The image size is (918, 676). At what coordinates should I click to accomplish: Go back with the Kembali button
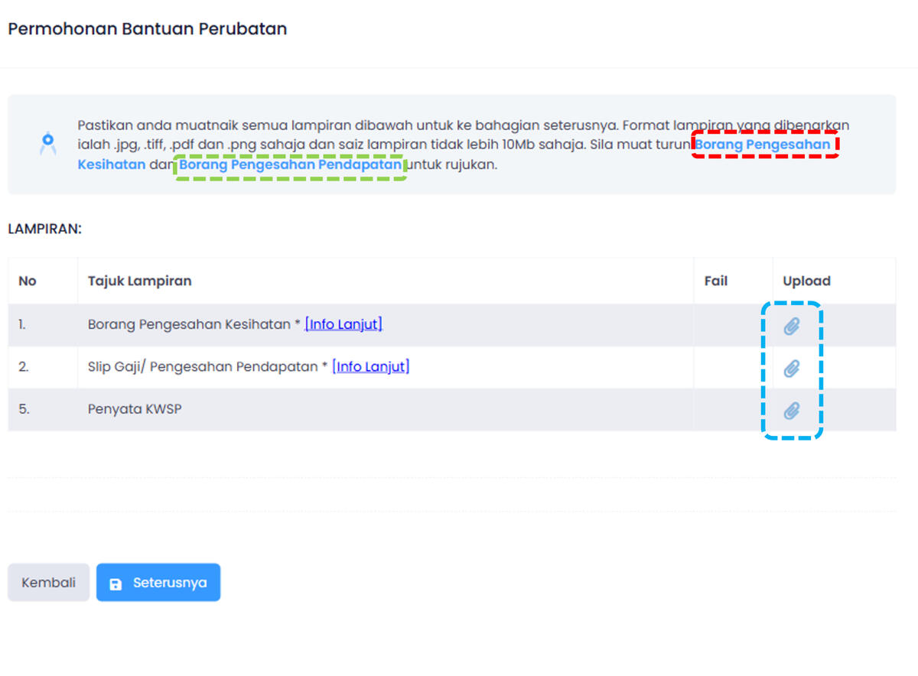(x=48, y=583)
